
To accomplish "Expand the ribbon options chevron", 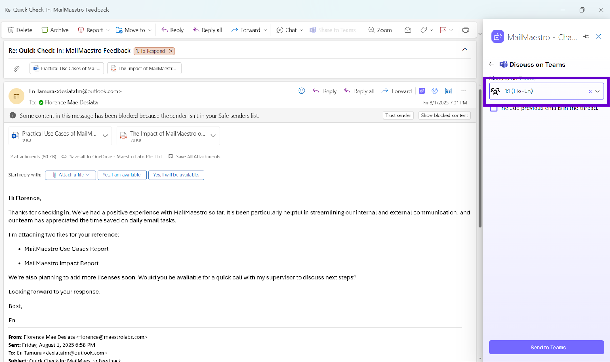I will (480, 34).
